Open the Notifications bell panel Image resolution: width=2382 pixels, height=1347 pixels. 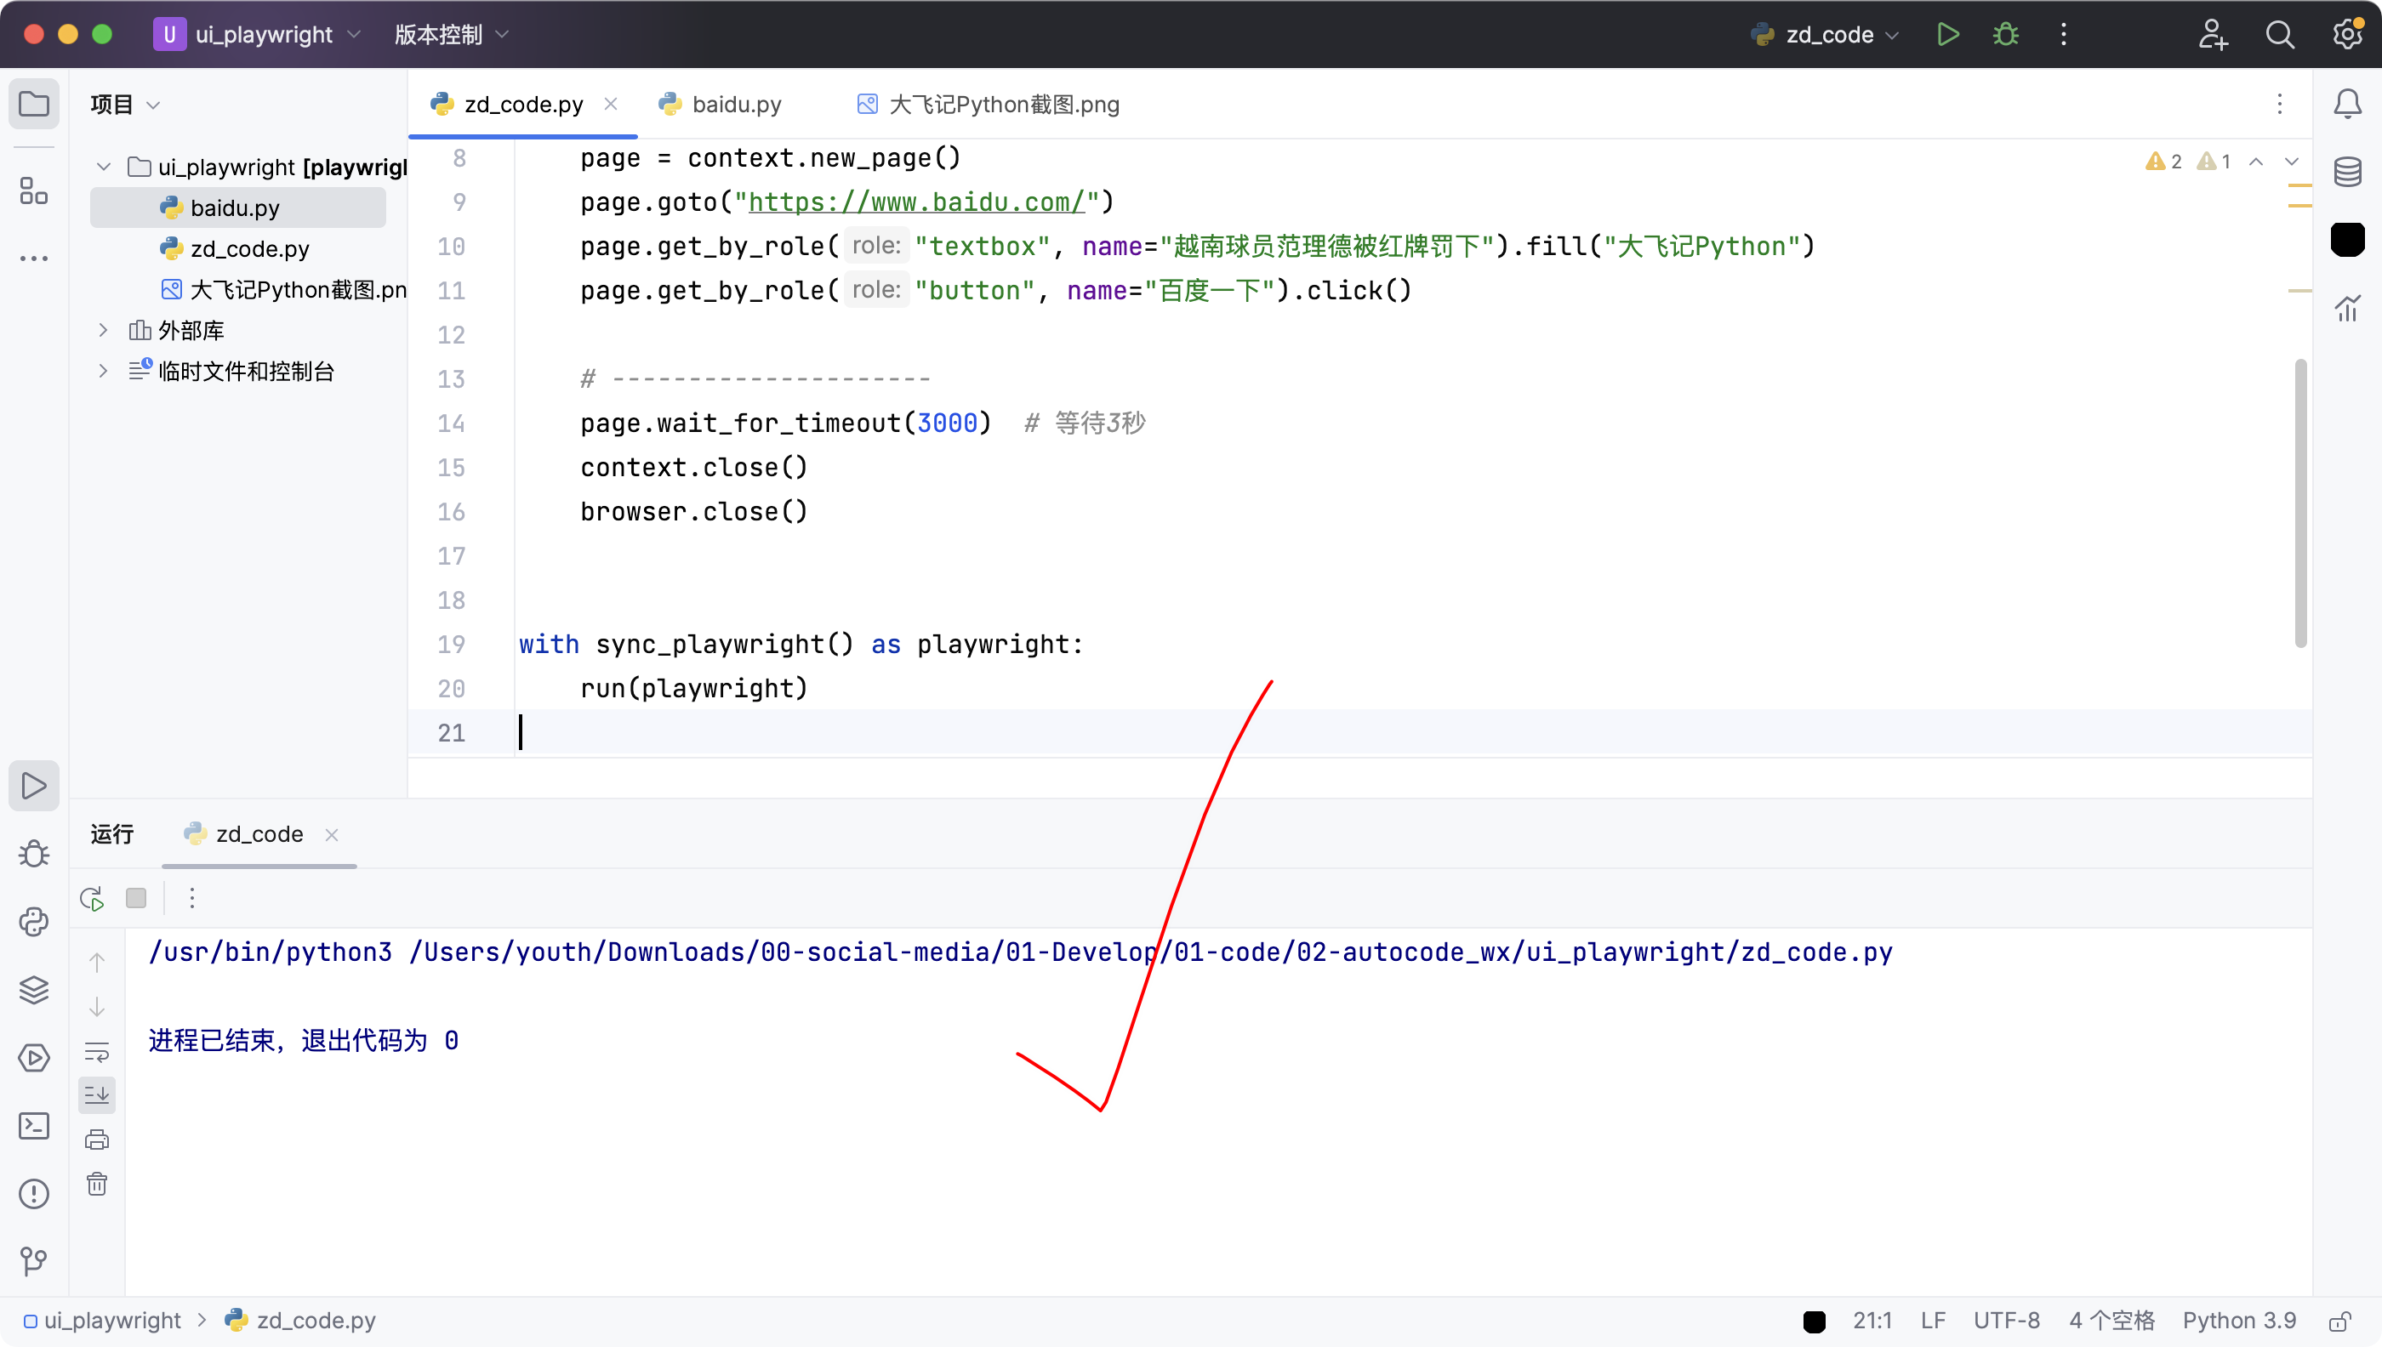click(x=2347, y=104)
